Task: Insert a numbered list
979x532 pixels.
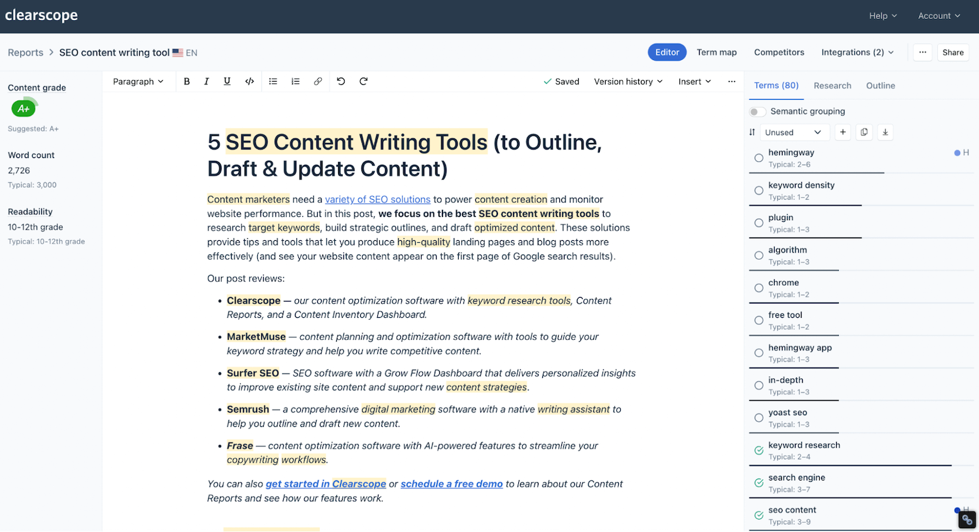Action: tap(295, 81)
